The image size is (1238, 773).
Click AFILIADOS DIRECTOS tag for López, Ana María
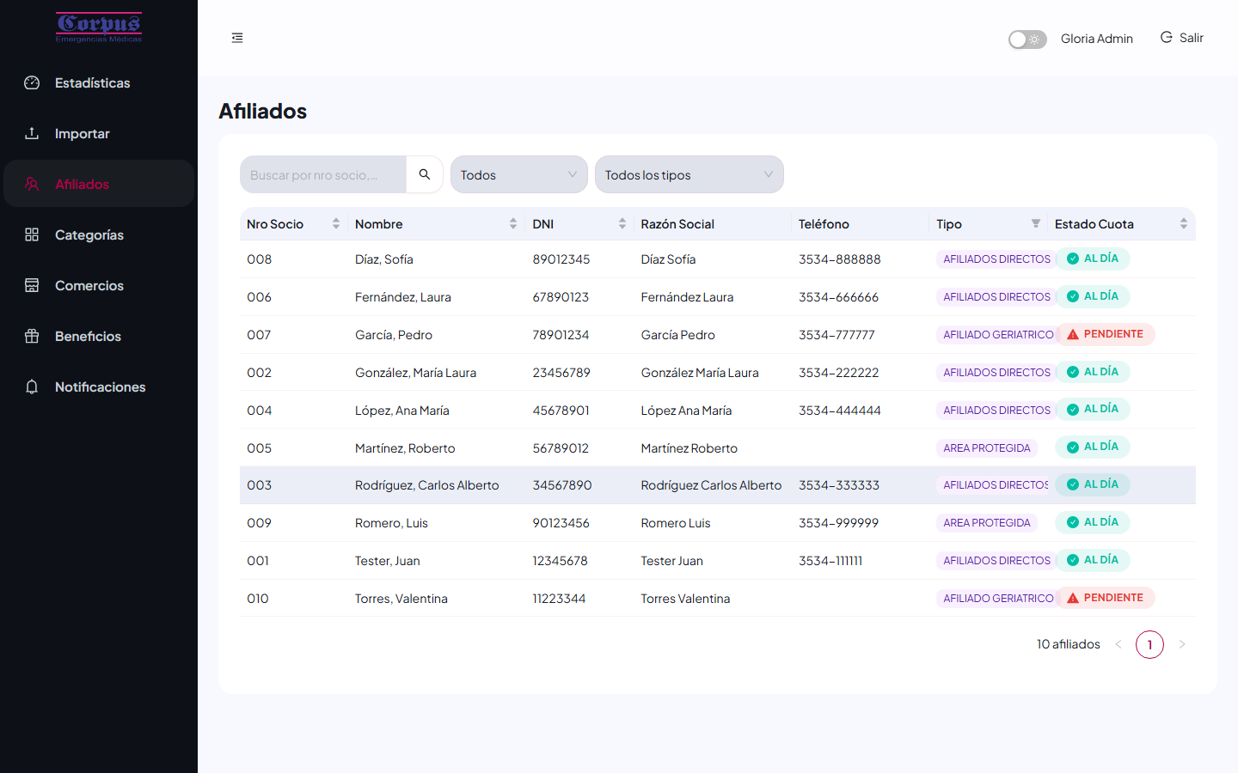[x=997, y=411]
